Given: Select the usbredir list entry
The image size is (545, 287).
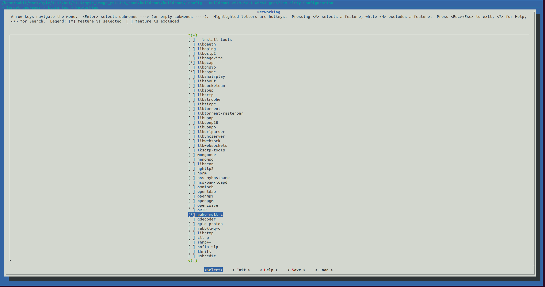Looking at the screenshot, I should coord(206,256).
